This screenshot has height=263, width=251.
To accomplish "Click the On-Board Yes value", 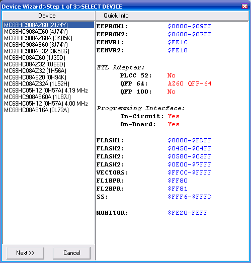I will [174, 124].
